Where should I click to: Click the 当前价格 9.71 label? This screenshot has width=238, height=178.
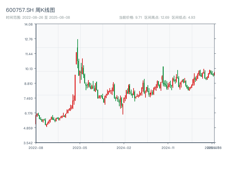(130, 18)
